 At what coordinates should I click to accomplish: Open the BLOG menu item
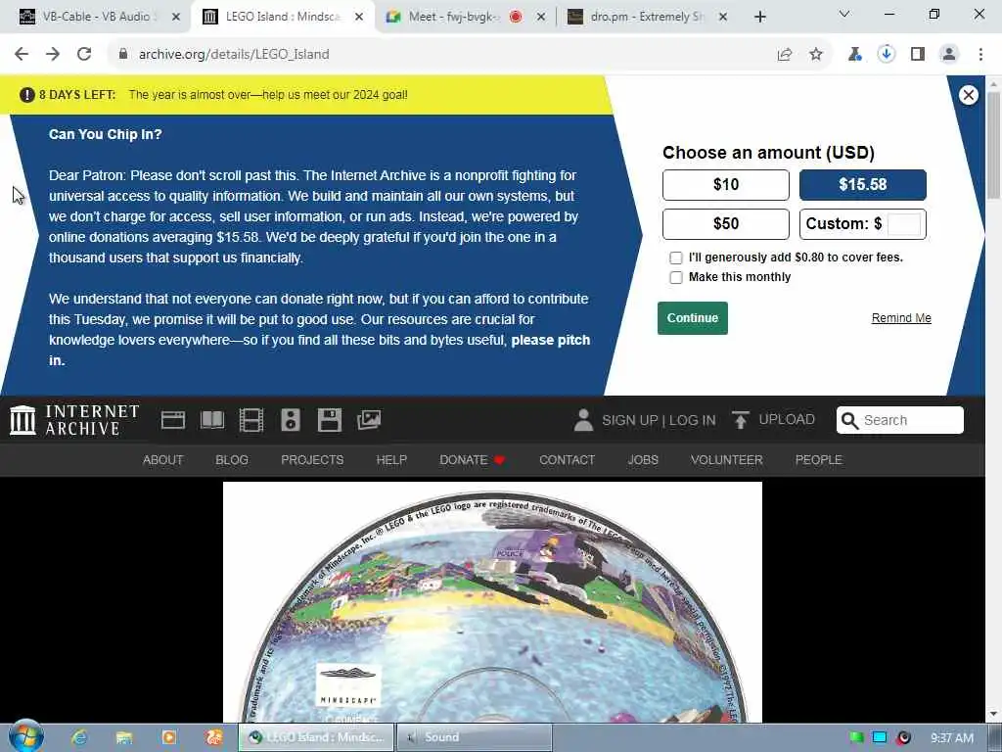pyautogui.click(x=232, y=460)
